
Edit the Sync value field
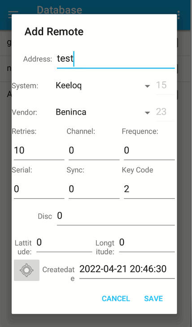(94, 189)
